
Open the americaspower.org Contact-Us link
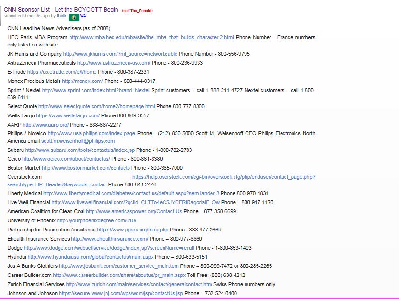pyautogui.click(x=134, y=211)
